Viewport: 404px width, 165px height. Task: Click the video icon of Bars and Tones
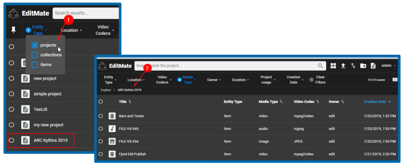coord(112,116)
